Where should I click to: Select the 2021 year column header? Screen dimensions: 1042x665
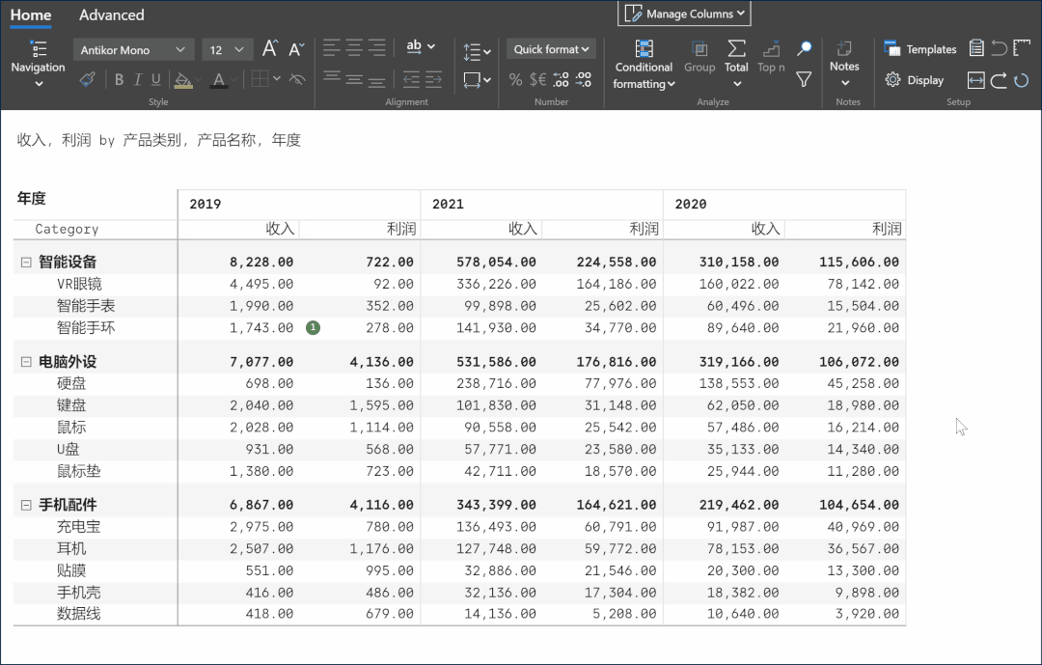[541, 205]
